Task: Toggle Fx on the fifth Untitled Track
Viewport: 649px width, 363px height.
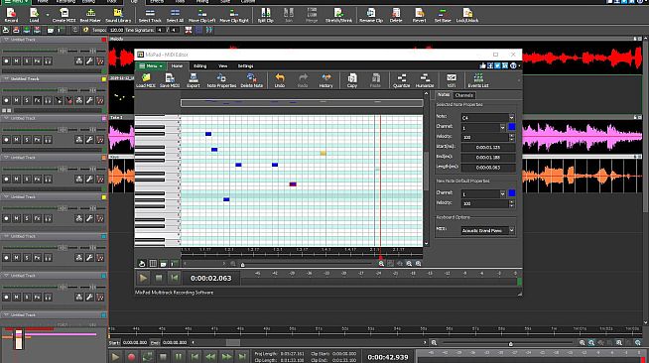Action: [x=38, y=218]
